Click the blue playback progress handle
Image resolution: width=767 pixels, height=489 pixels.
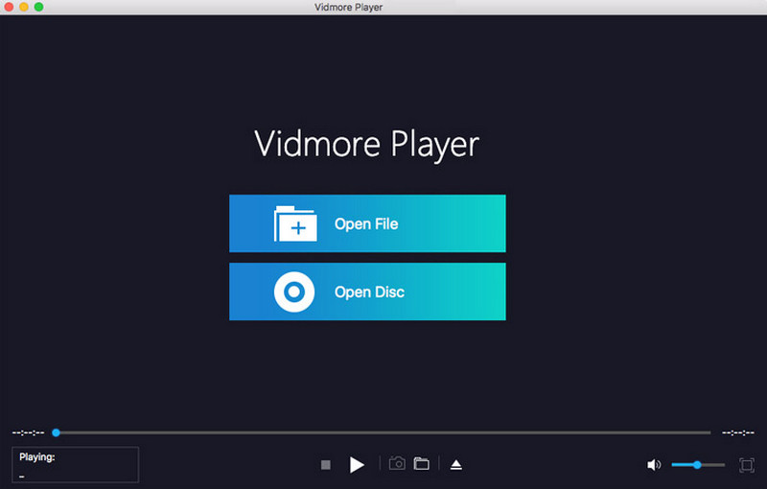(57, 432)
